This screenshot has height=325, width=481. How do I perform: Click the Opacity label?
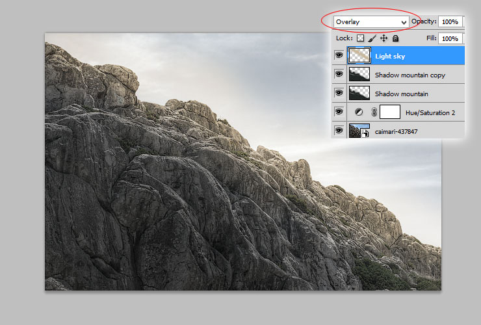click(424, 21)
